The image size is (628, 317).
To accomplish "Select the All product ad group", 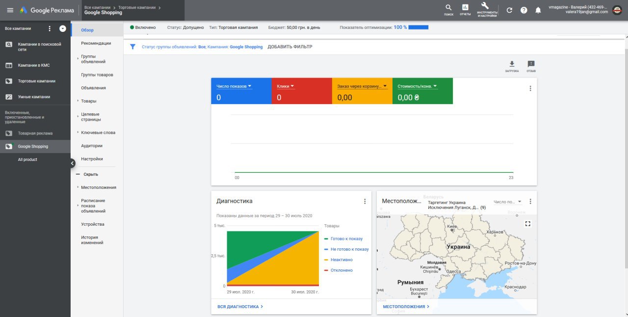I will 27,159.
